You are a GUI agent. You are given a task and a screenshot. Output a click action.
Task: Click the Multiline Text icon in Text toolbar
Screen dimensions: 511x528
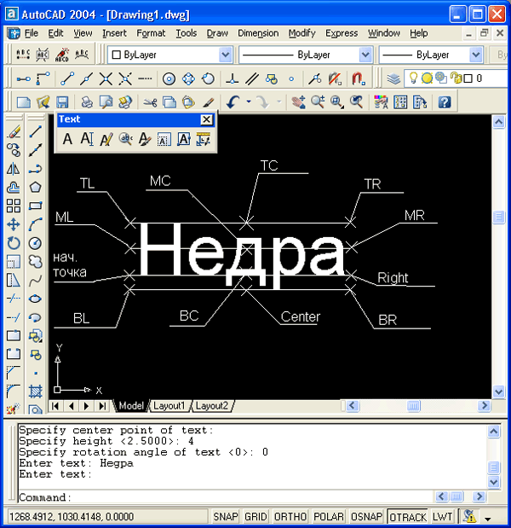pos(68,140)
